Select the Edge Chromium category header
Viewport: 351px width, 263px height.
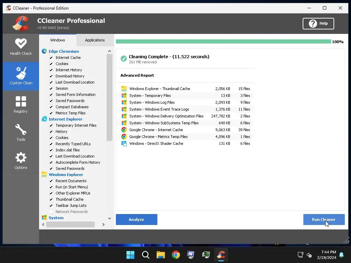tap(64, 51)
